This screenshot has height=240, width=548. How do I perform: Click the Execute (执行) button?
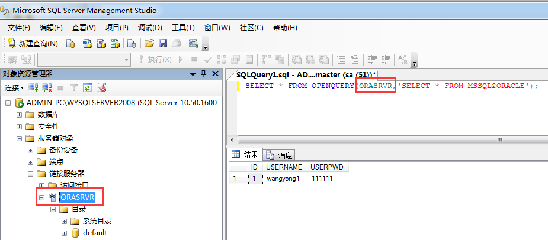[x=155, y=60]
